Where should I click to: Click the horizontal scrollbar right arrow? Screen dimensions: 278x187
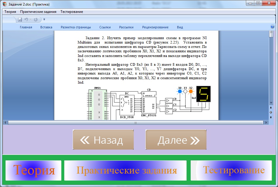click(x=266, y=122)
